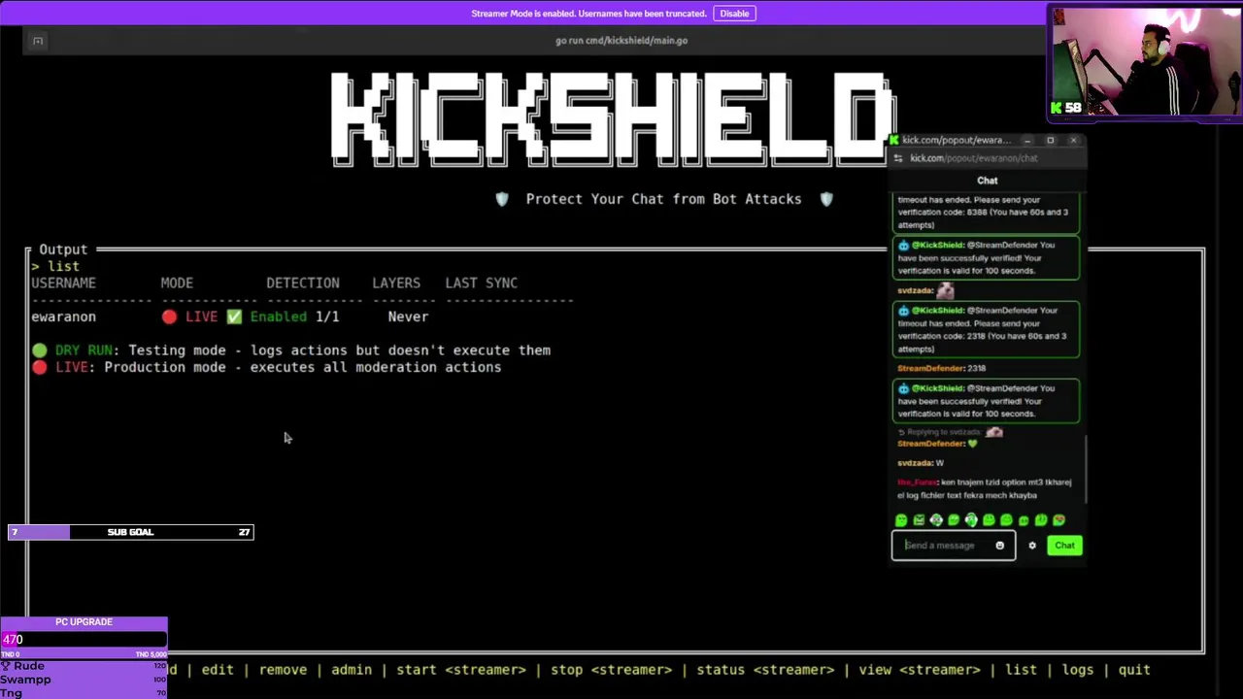
Task: Click the list command in bottom bar
Action: click(1021, 670)
